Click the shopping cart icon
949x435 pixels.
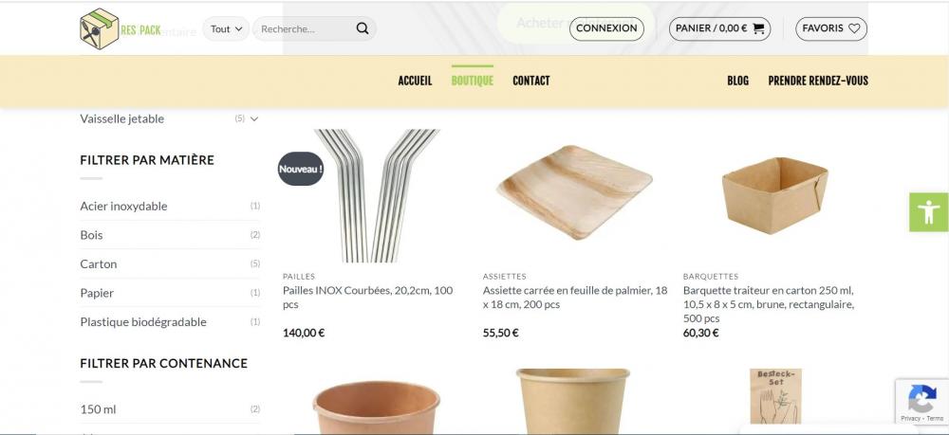tap(758, 28)
